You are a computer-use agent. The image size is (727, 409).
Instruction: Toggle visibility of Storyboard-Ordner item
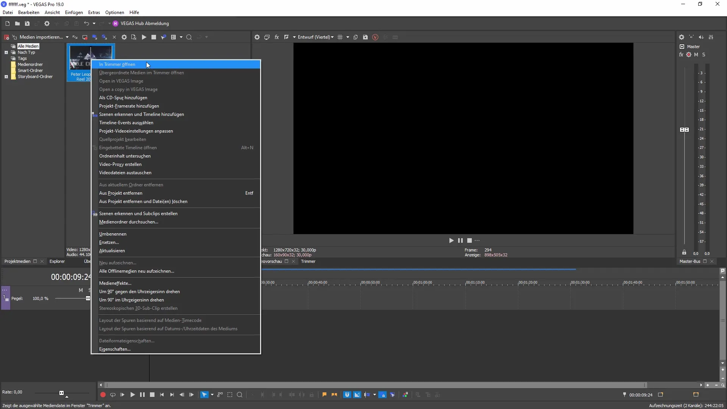click(x=6, y=76)
